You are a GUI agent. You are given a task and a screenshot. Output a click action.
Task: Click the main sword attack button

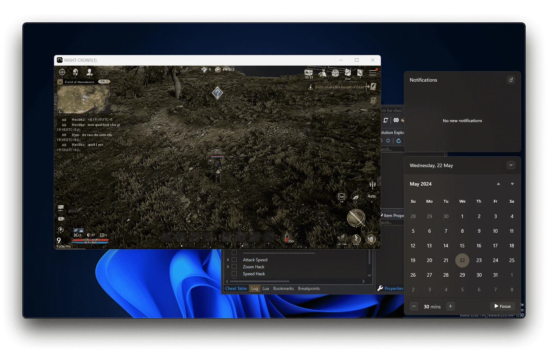[356, 218]
